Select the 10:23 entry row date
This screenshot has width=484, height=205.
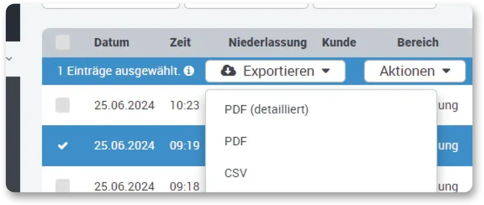click(x=124, y=105)
